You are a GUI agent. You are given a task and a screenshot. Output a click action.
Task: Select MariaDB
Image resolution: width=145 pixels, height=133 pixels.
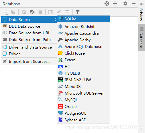(83, 87)
